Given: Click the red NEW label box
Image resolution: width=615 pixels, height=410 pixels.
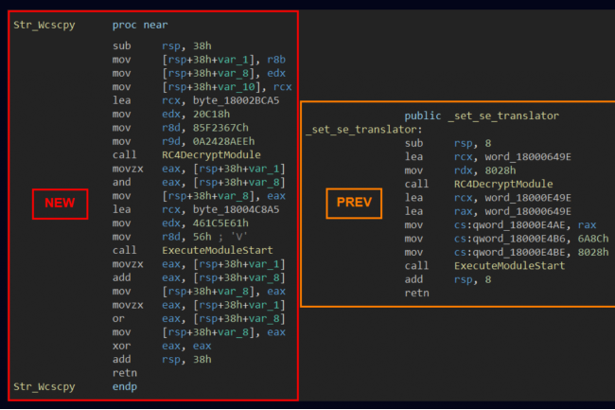Looking at the screenshot, I should pyautogui.click(x=61, y=204).
